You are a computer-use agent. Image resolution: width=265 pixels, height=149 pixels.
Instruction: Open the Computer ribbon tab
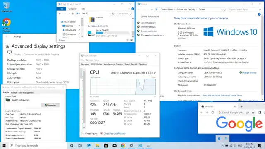coord(72,9)
